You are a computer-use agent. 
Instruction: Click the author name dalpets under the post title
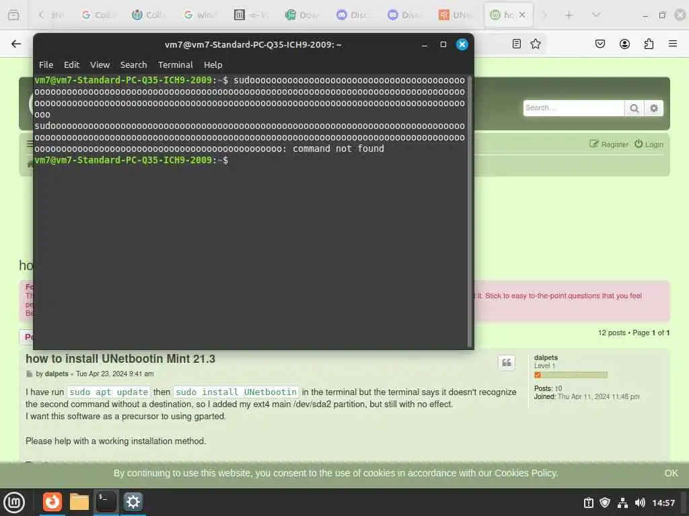pyautogui.click(x=57, y=374)
